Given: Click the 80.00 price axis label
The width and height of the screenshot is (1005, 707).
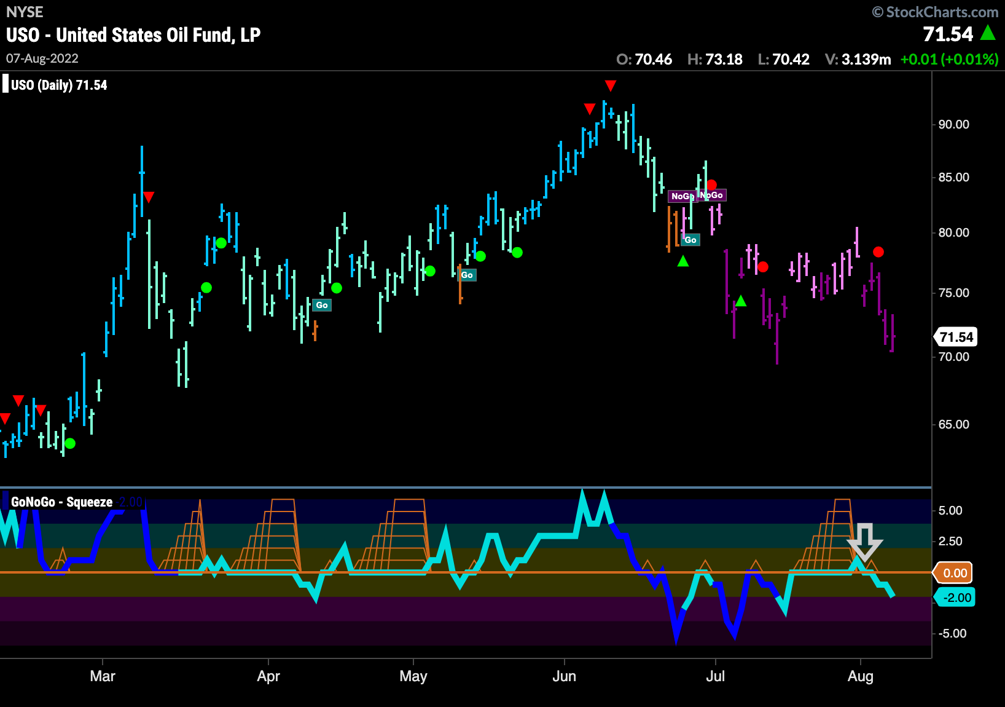Looking at the screenshot, I should click(953, 232).
